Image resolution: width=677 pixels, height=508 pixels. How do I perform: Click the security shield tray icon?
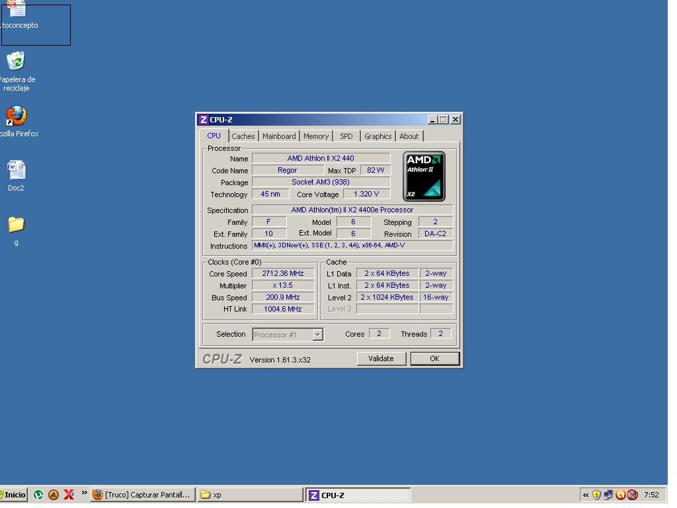(596, 495)
